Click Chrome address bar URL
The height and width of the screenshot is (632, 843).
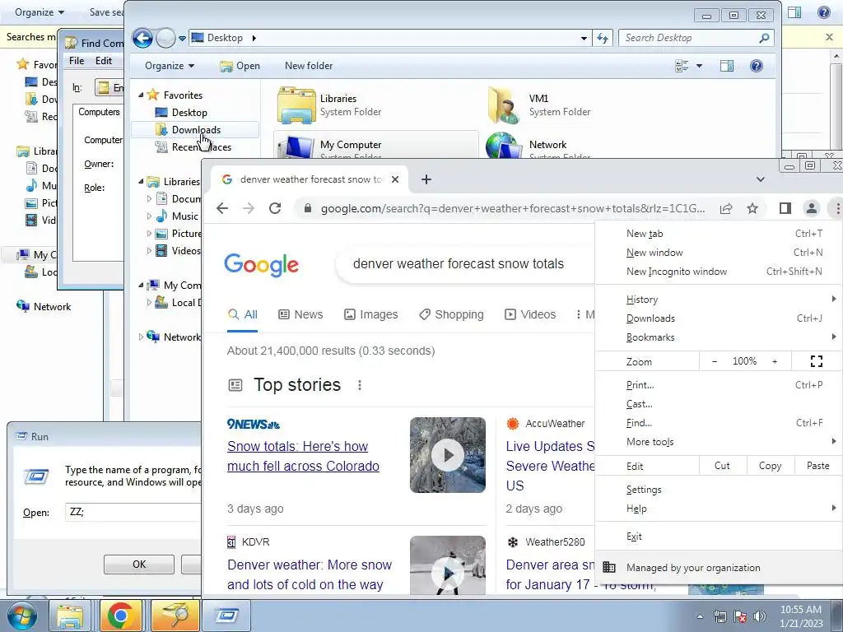(x=512, y=208)
